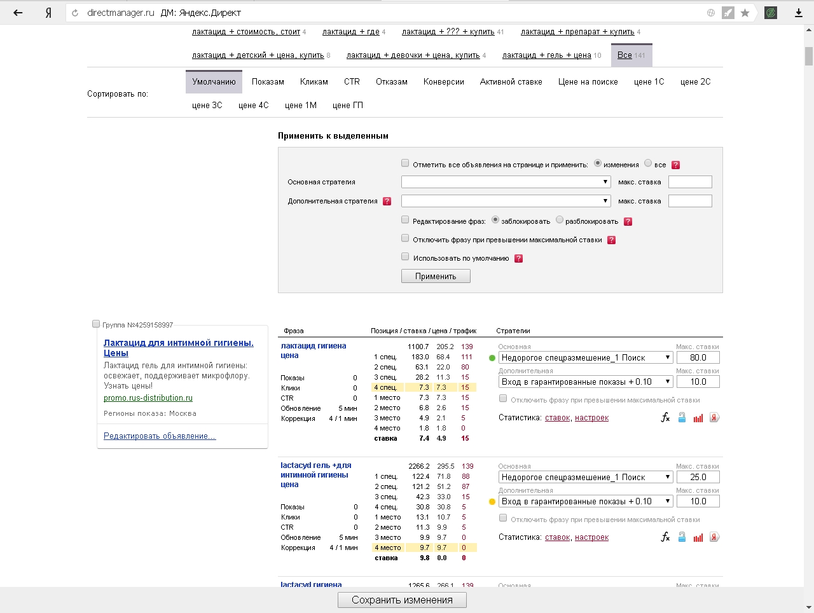Viewport: 814px width, 613px height.
Task: Select the 'все' radio button
Action: point(648,163)
